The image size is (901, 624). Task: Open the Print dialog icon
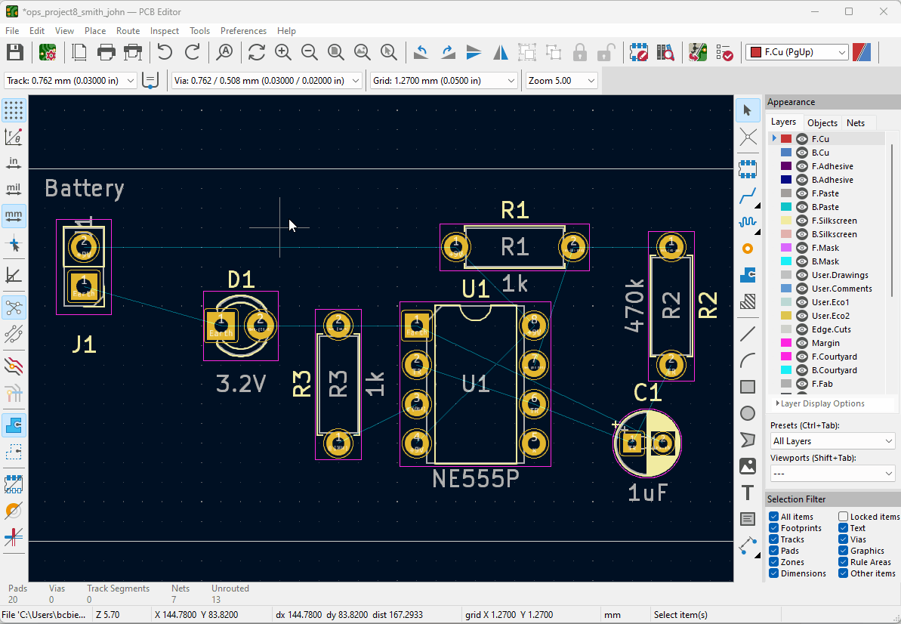click(x=106, y=52)
